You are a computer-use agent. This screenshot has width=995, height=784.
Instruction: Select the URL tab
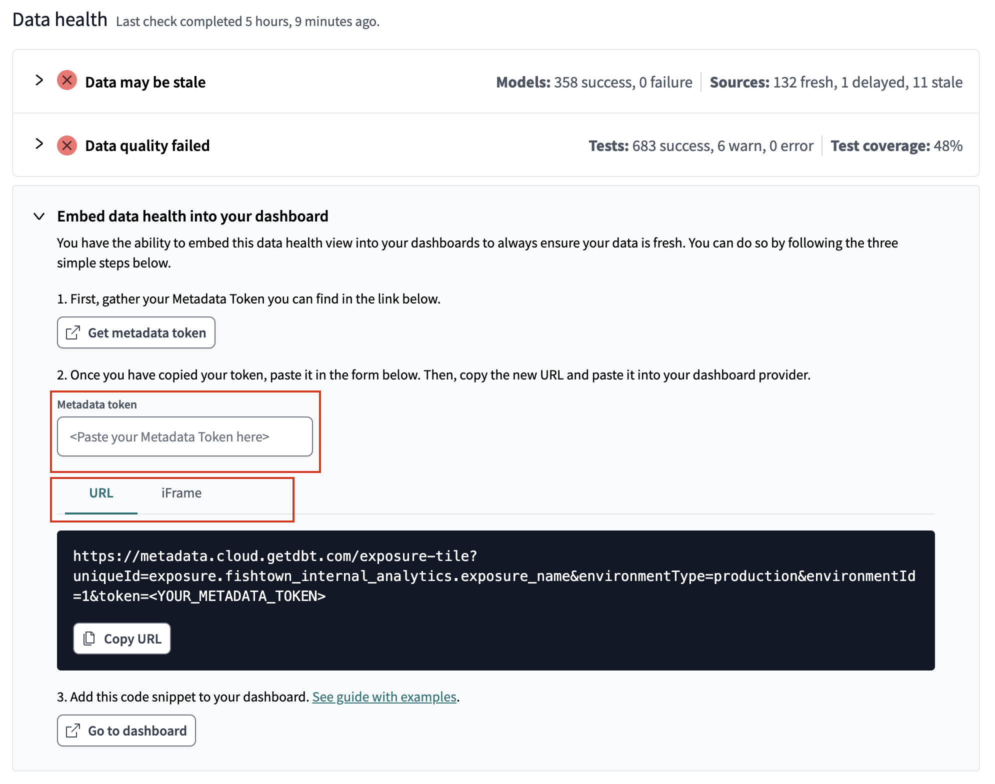99,492
